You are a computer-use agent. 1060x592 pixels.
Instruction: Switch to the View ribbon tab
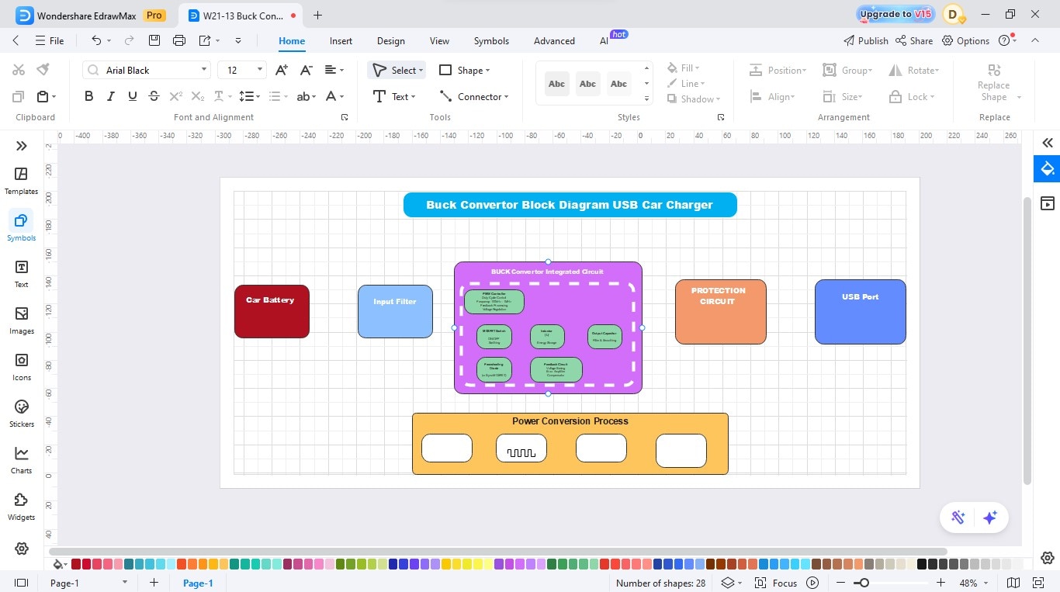(x=439, y=41)
